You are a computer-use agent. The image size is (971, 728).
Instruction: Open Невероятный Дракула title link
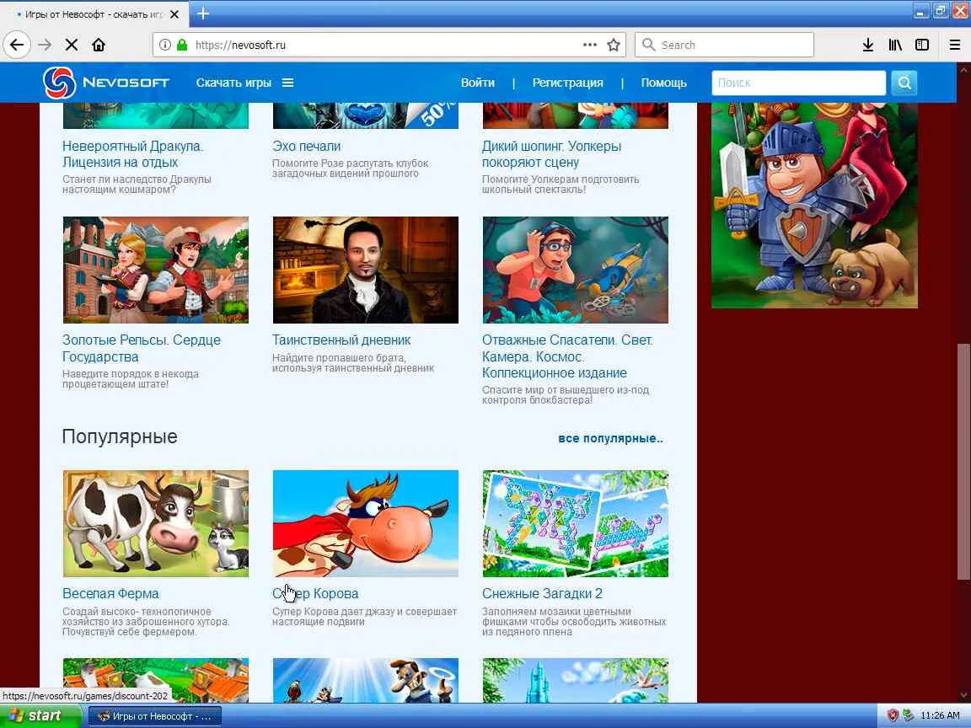[132, 154]
